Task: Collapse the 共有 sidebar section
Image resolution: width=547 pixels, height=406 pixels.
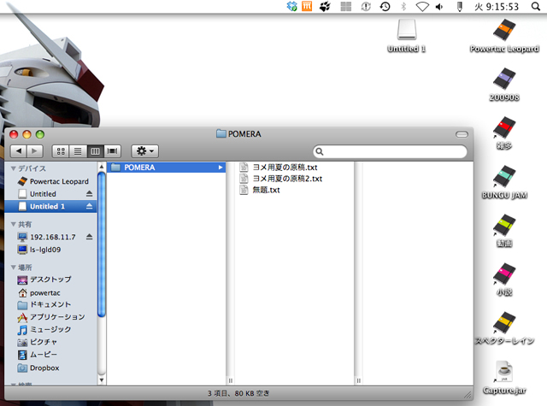Action: tap(14, 224)
